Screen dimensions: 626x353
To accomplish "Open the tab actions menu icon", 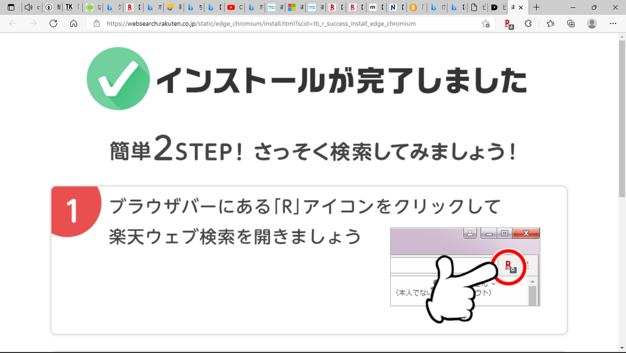I will coord(11,8).
